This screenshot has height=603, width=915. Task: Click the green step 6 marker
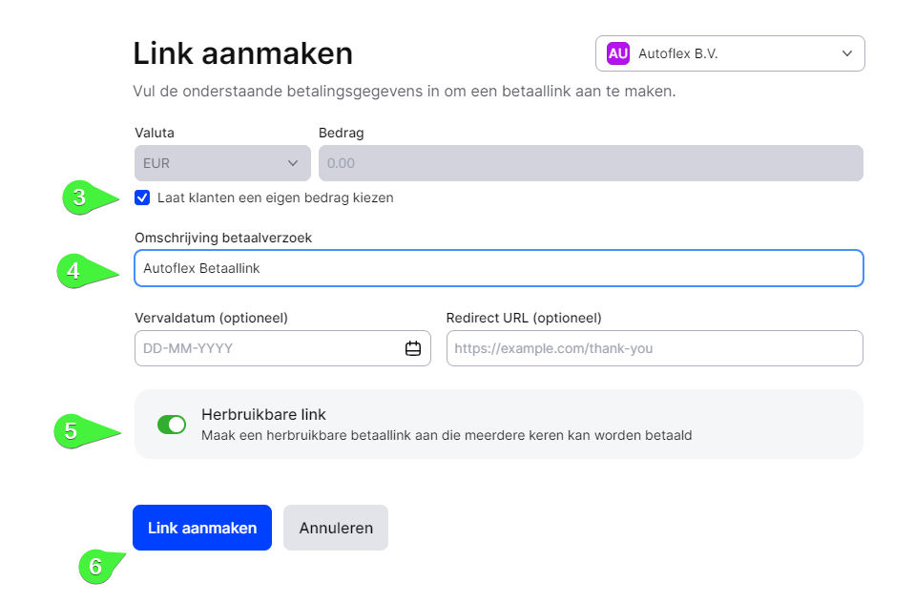tap(96, 566)
